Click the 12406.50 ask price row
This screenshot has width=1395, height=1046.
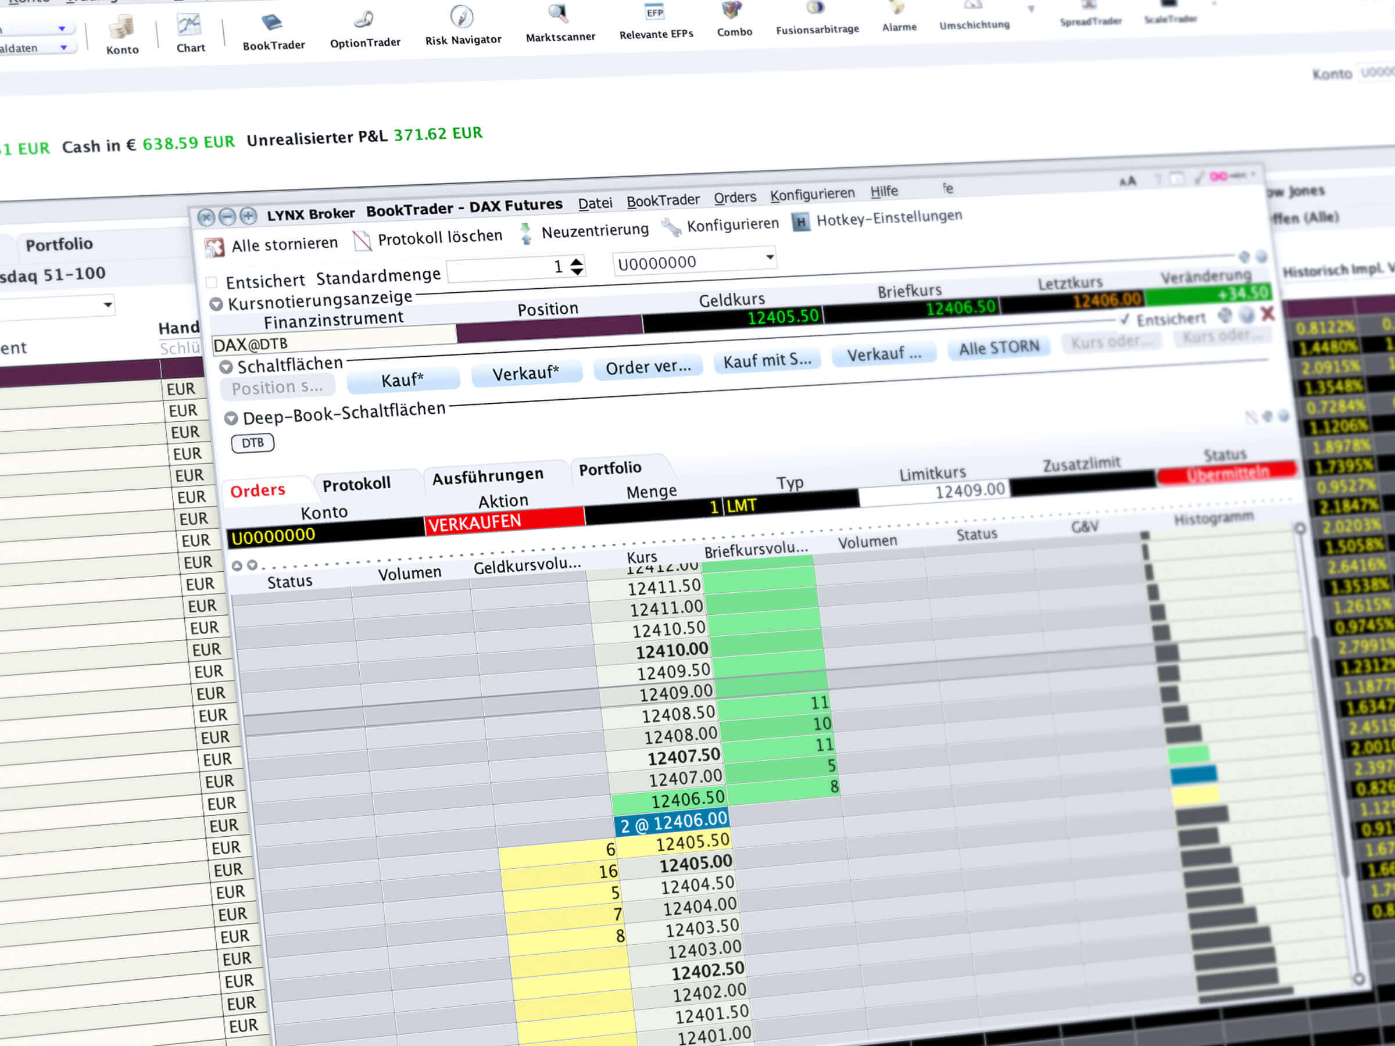coord(670,801)
